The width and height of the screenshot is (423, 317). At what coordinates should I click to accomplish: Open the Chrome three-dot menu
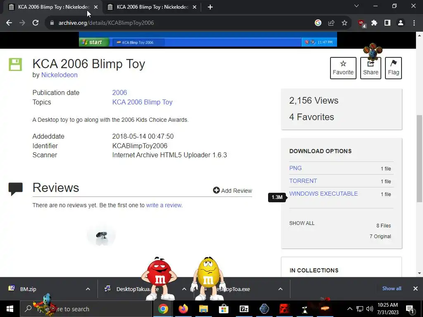(x=414, y=23)
